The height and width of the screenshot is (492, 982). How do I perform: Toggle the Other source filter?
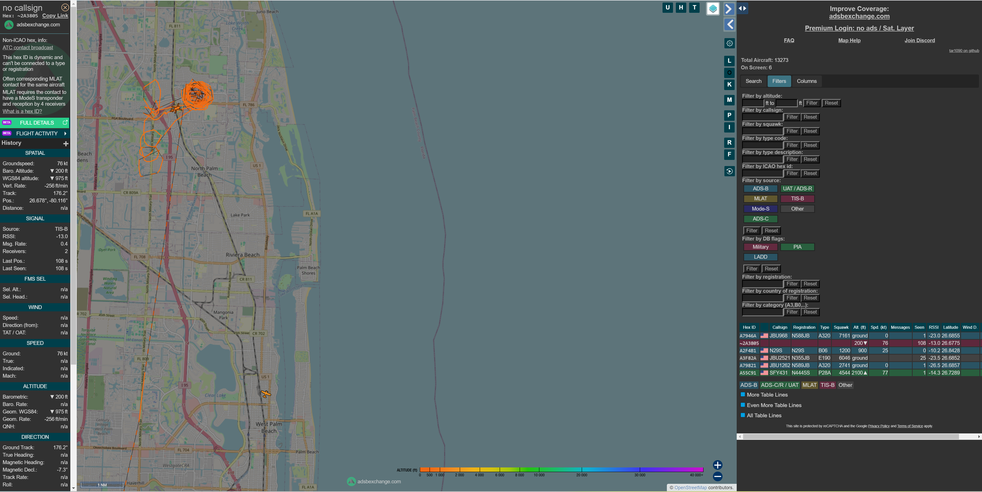point(797,209)
